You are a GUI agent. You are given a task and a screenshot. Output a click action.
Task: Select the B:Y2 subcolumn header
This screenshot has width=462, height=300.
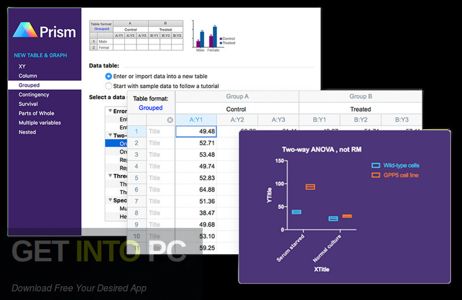(x=360, y=120)
